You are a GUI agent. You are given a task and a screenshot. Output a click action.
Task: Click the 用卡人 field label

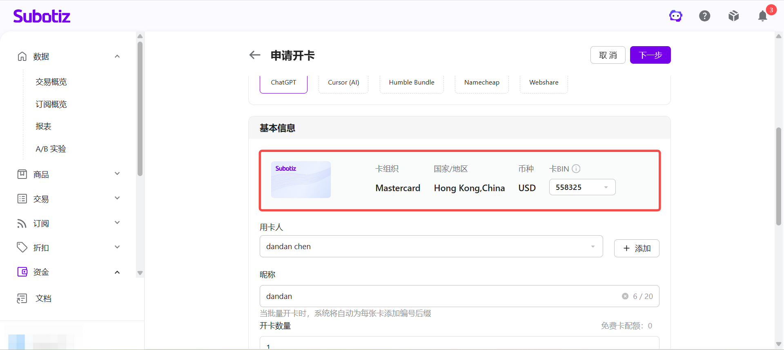pyautogui.click(x=272, y=227)
